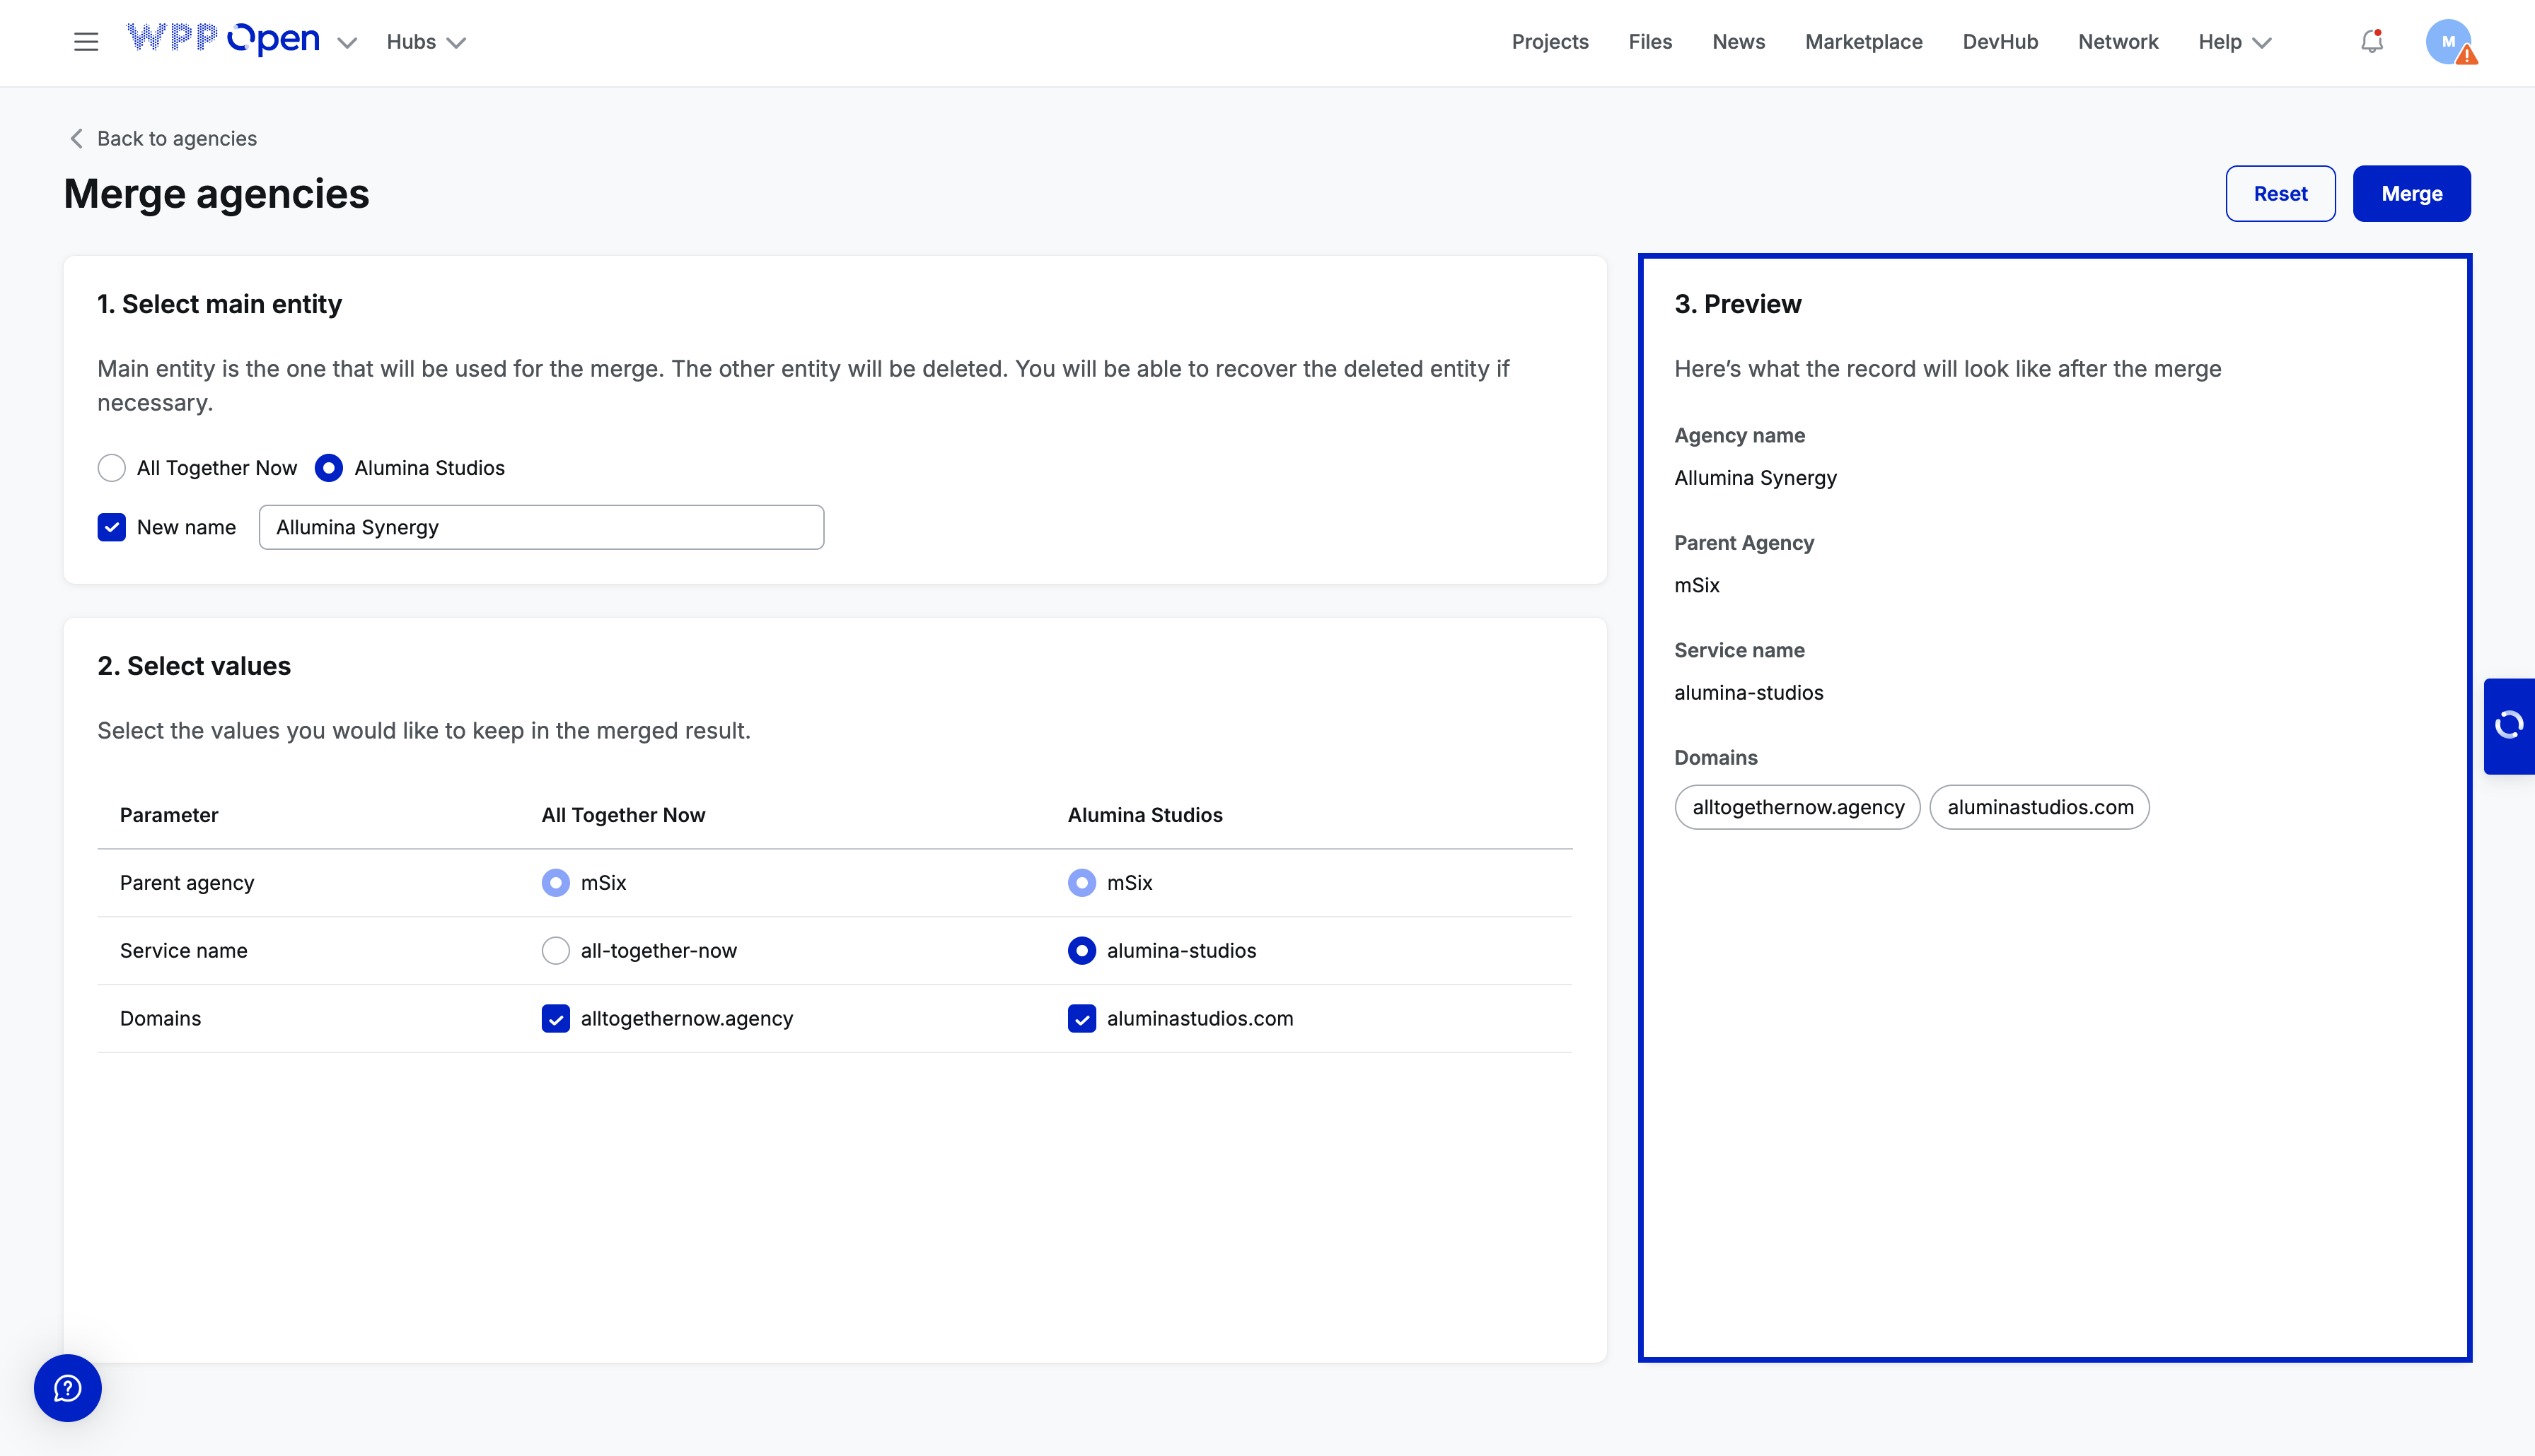This screenshot has height=1456, width=2535.
Task: Select all-together-now service name
Action: (x=555, y=950)
